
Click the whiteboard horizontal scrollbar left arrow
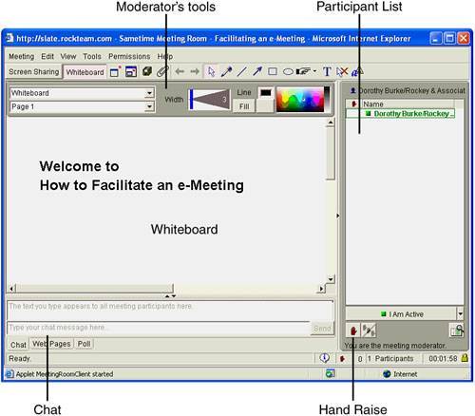(x=11, y=288)
